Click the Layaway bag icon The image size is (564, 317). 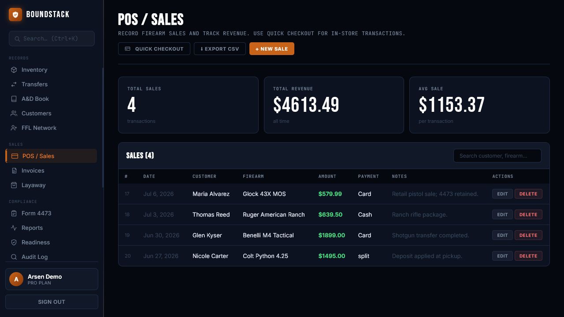coord(14,185)
